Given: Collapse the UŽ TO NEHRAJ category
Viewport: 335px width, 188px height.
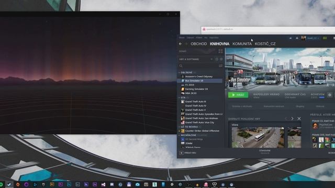Looking at the screenshot, I should coord(179,127).
